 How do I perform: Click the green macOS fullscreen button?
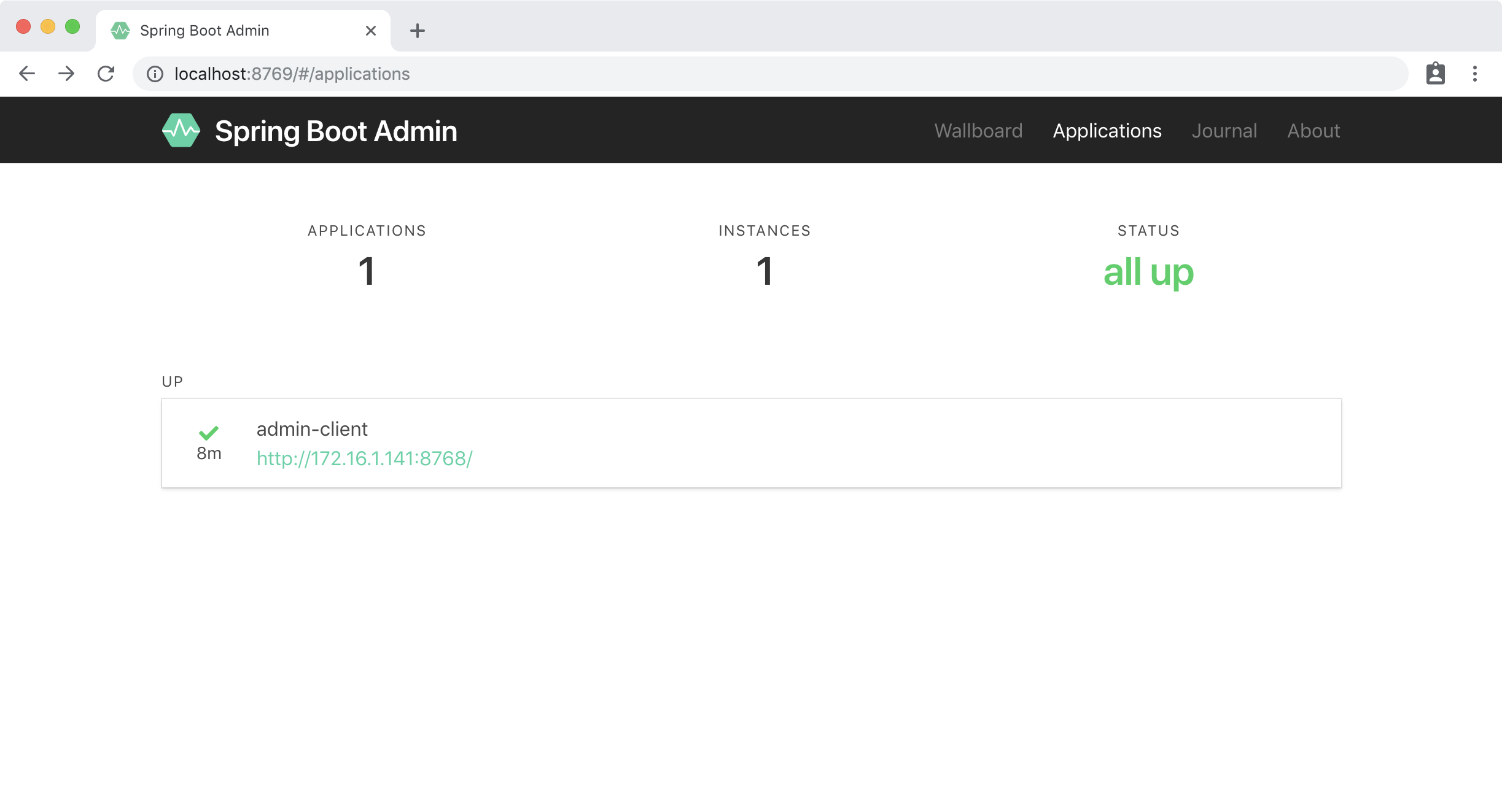coord(72,26)
